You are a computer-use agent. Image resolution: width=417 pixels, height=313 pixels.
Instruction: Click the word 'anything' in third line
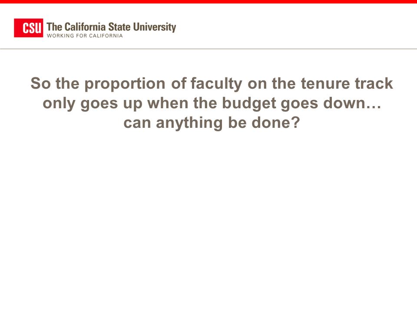coord(189,123)
